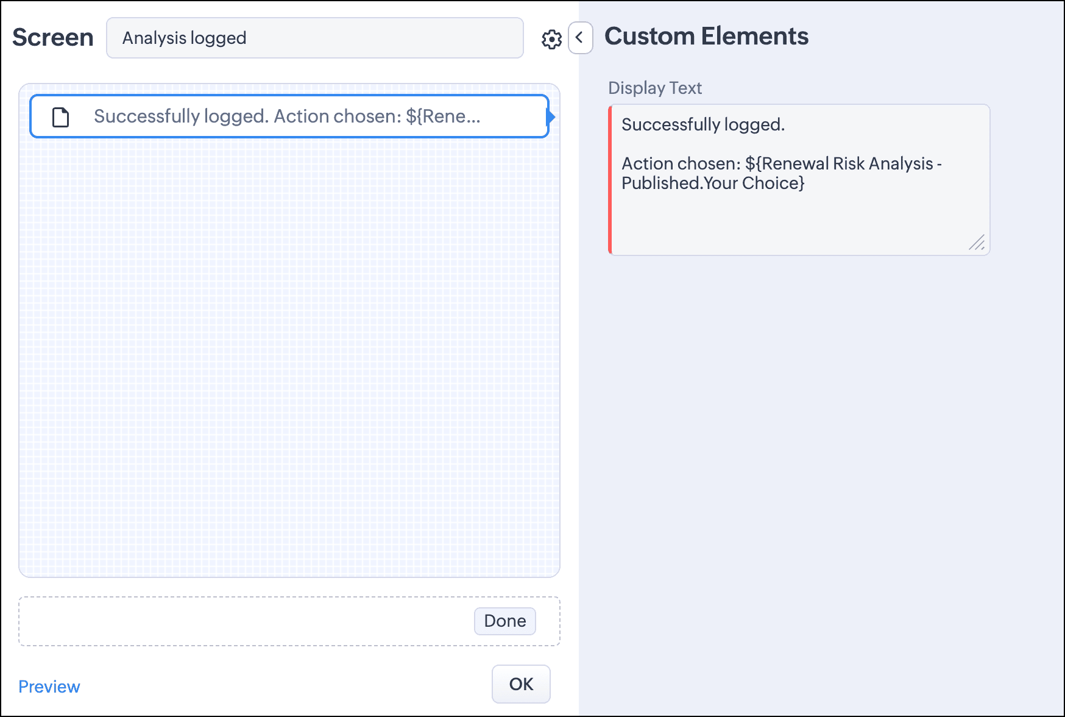Focus the Analysis logged screen name field
The width and height of the screenshot is (1065, 717).
pos(315,38)
